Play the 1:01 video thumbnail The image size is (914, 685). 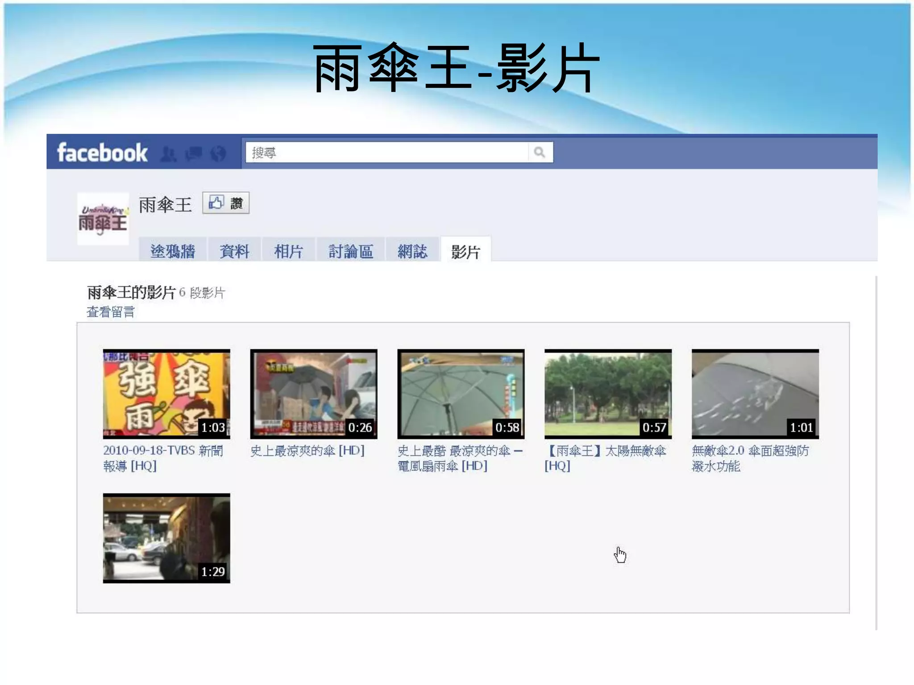pos(755,393)
